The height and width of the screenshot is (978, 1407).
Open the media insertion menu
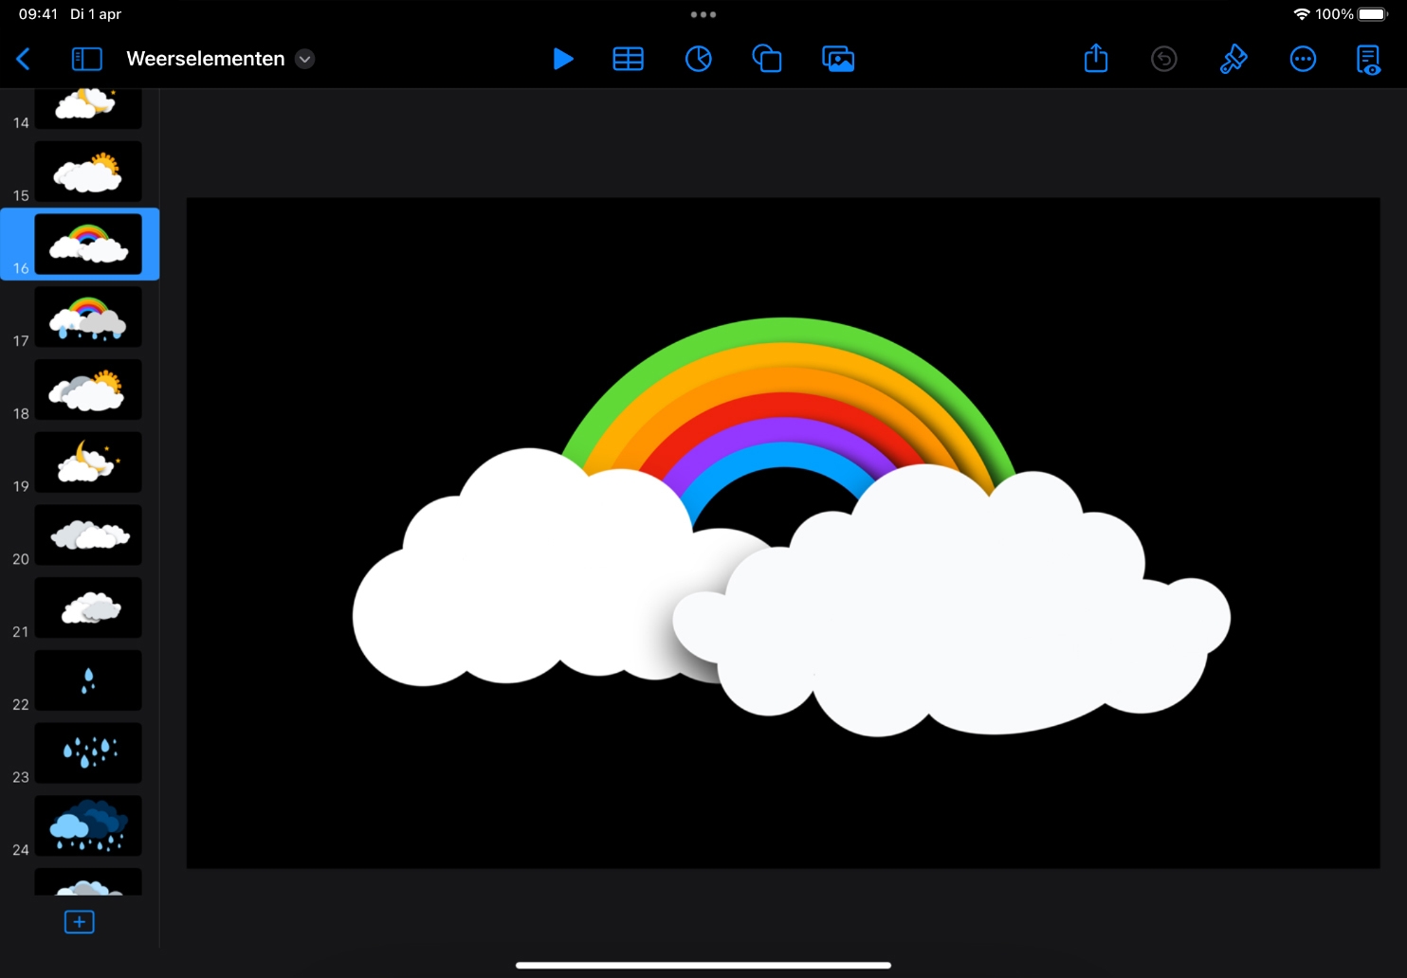pos(838,59)
